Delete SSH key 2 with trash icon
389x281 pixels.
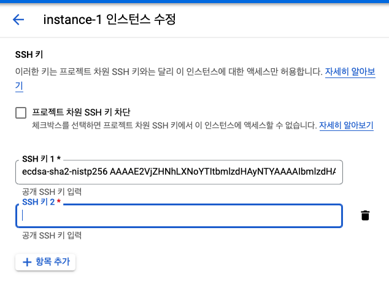coord(365,215)
